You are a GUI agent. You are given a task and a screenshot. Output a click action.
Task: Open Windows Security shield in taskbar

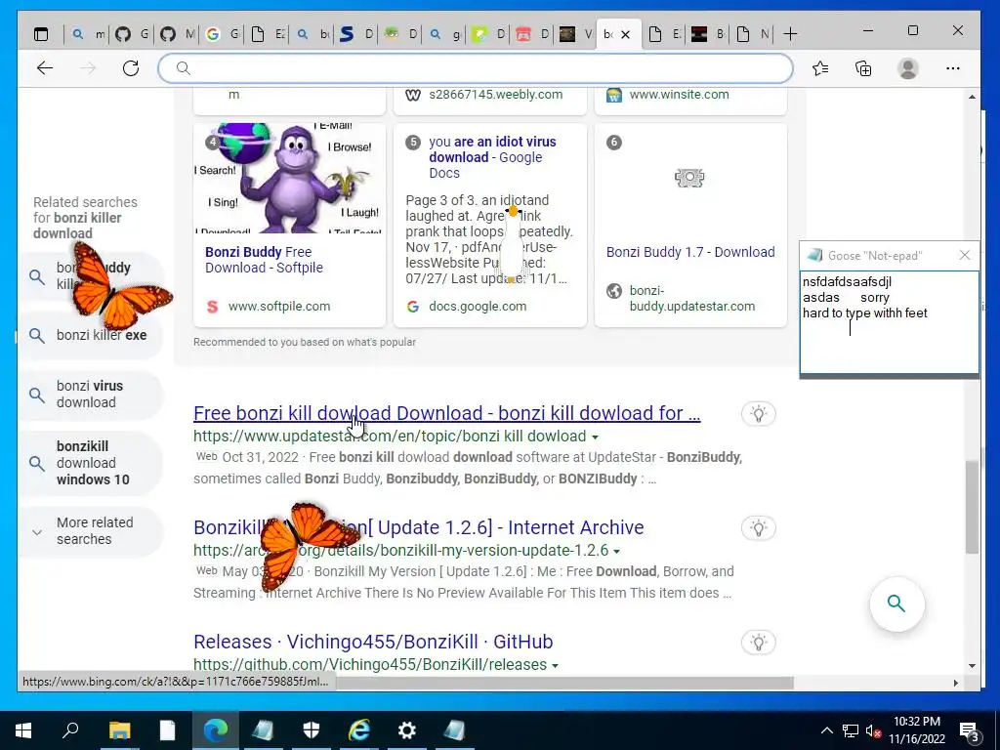(312, 730)
